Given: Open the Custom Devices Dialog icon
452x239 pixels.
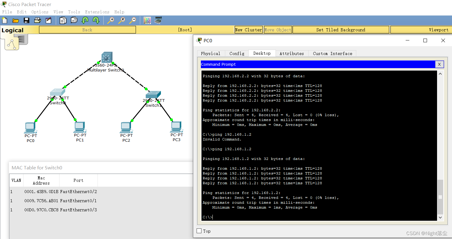Looking at the screenshot, I should 158,20.
